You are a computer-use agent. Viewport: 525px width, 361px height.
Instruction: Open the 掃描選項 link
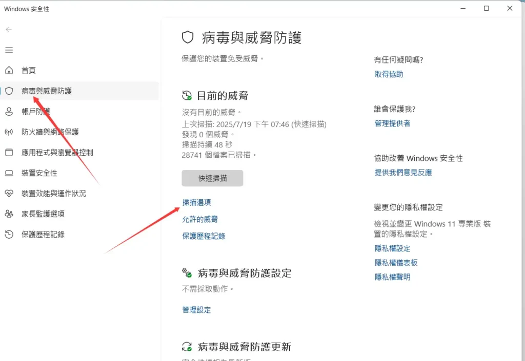[196, 202]
